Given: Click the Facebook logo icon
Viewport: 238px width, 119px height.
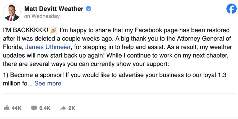Looking at the screenshot, I should tap(231, 9).
